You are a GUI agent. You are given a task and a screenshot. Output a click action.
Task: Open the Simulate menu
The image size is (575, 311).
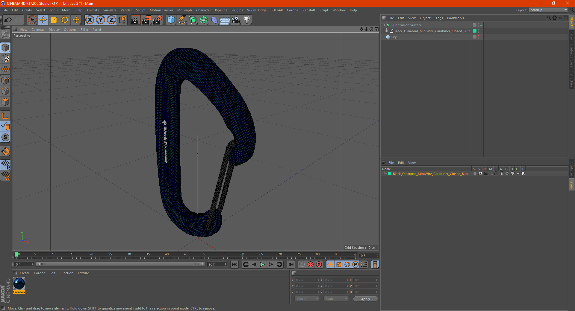(x=110, y=10)
